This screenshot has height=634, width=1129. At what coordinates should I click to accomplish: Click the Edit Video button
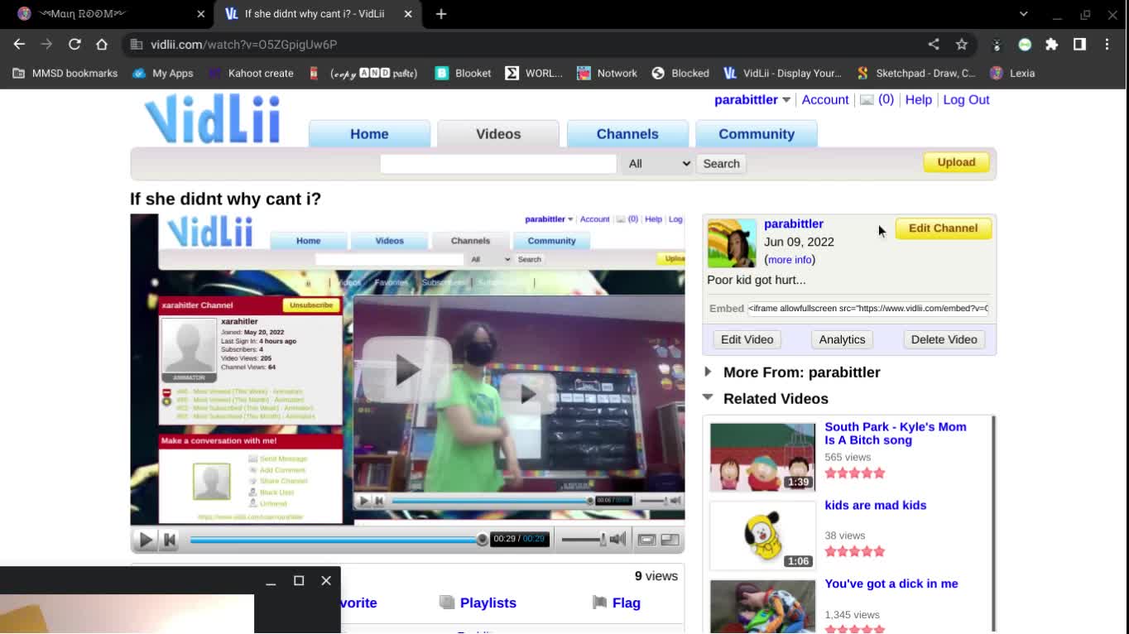pos(747,339)
